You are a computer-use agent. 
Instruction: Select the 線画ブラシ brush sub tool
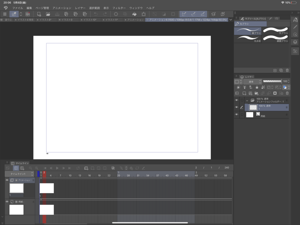click(275, 39)
